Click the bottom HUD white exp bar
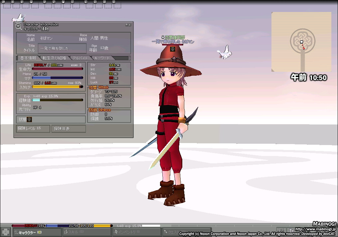This screenshot has height=237, width=338. (151, 226)
